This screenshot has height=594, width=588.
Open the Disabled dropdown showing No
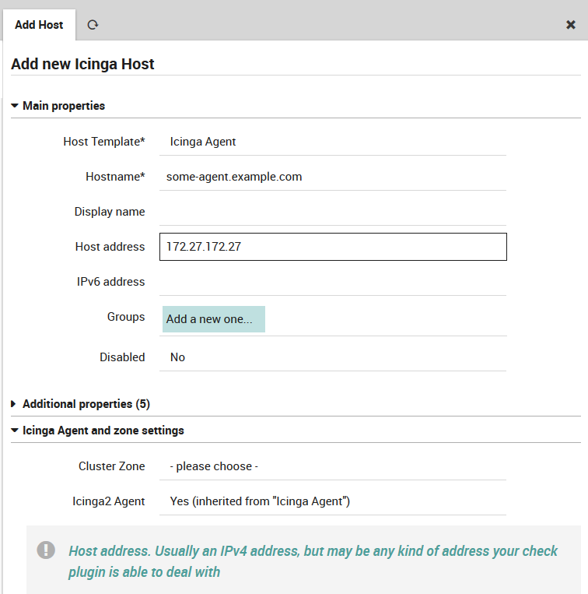click(333, 357)
